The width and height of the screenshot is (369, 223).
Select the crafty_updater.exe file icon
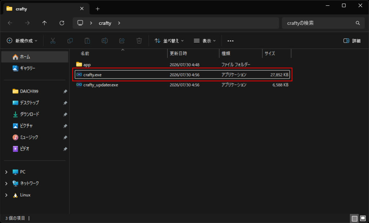[79, 85]
